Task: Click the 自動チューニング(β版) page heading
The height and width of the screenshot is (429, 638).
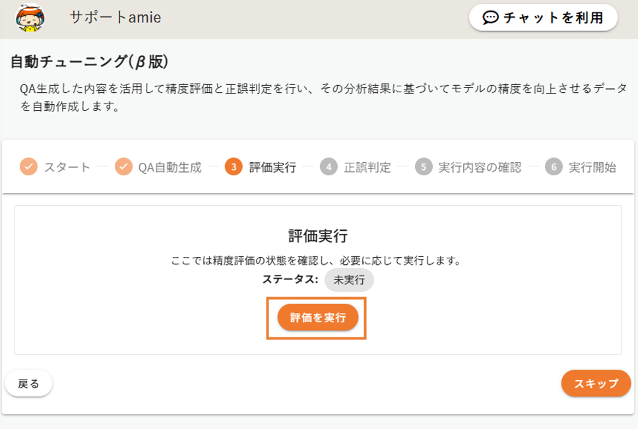Action: click(x=90, y=62)
